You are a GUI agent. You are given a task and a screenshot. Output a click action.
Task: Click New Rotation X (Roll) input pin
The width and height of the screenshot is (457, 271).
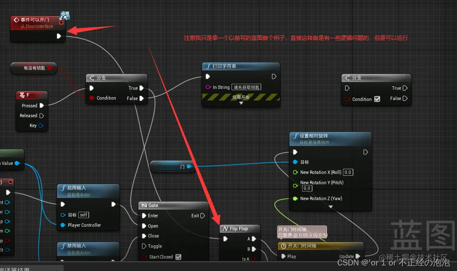295,172
